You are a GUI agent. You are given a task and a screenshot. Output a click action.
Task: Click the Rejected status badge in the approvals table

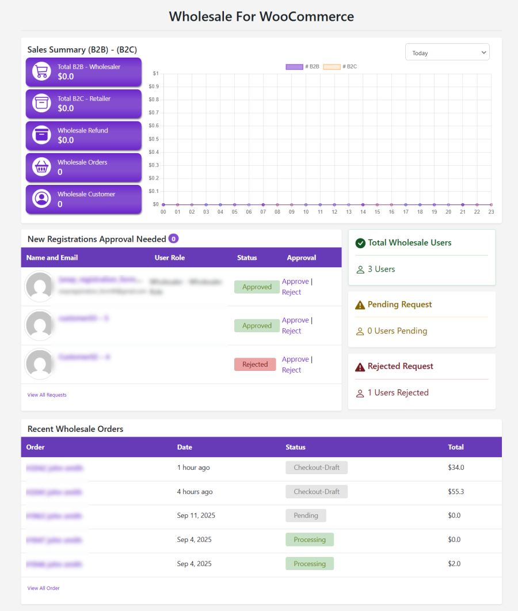(x=255, y=364)
